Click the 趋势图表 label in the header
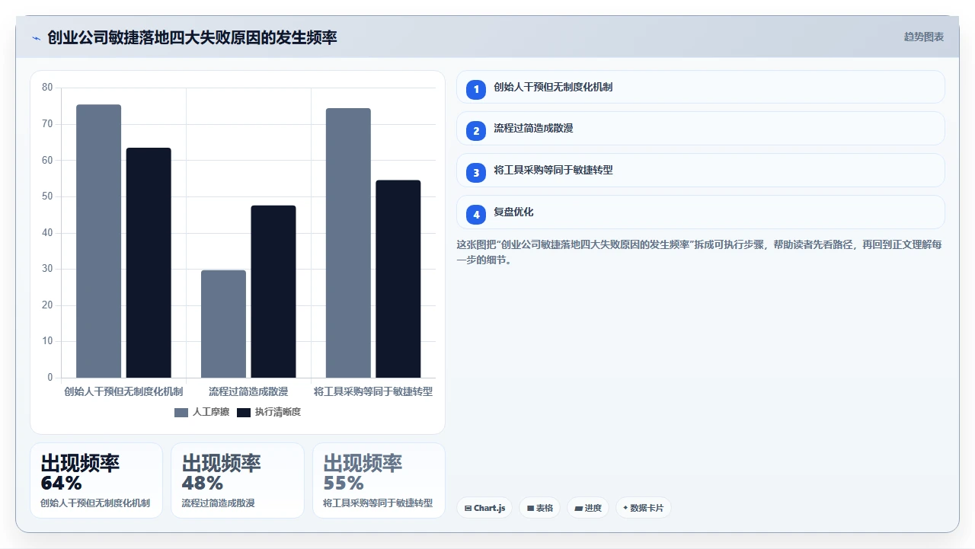975x549 pixels. (924, 37)
